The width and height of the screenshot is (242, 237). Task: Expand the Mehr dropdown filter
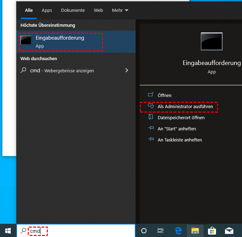(x=120, y=10)
